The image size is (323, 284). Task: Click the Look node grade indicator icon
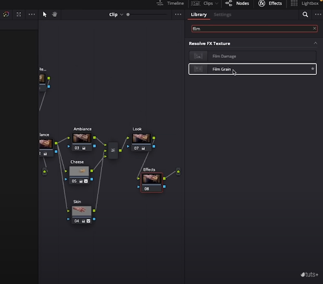[x=143, y=148]
